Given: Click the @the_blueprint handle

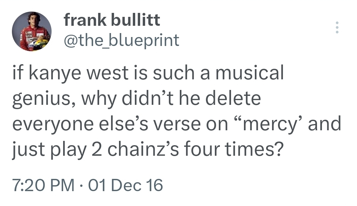Looking at the screenshot, I should tap(121, 40).
